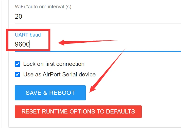Click the blue checkmark beside AirPort option

click(x=18, y=74)
